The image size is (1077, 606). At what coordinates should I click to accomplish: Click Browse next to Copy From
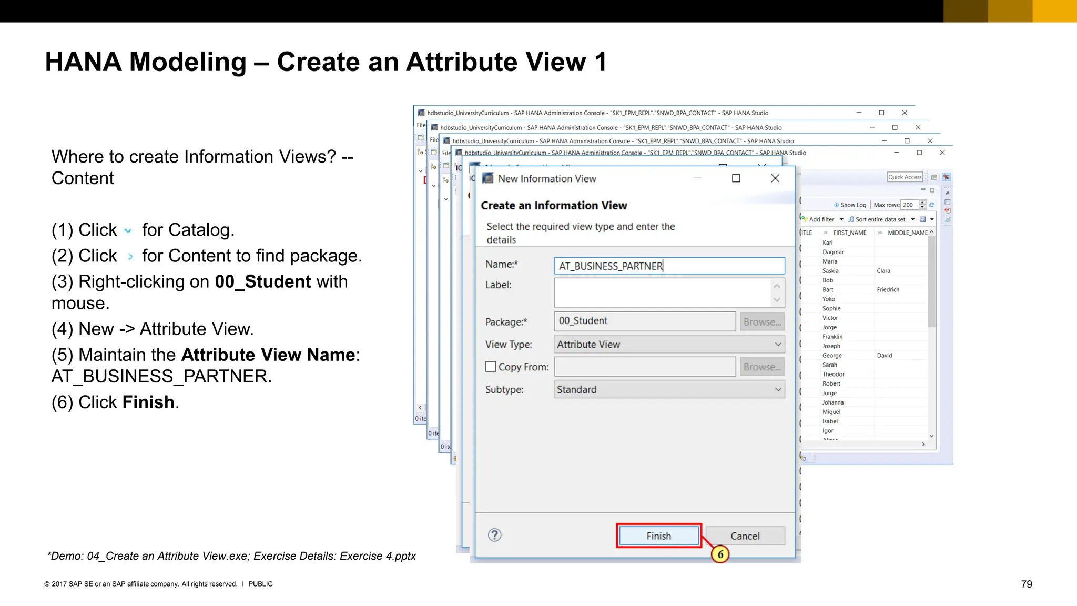pos(762,367)
